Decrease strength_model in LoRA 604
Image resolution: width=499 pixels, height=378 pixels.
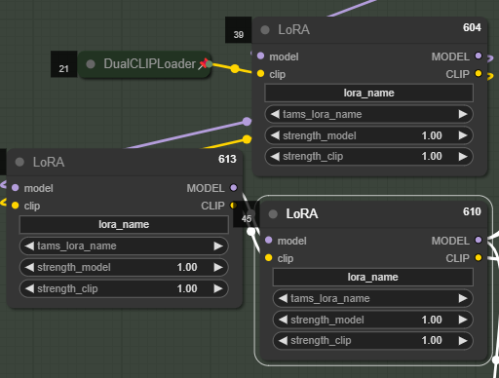click(x=275, y=135)
